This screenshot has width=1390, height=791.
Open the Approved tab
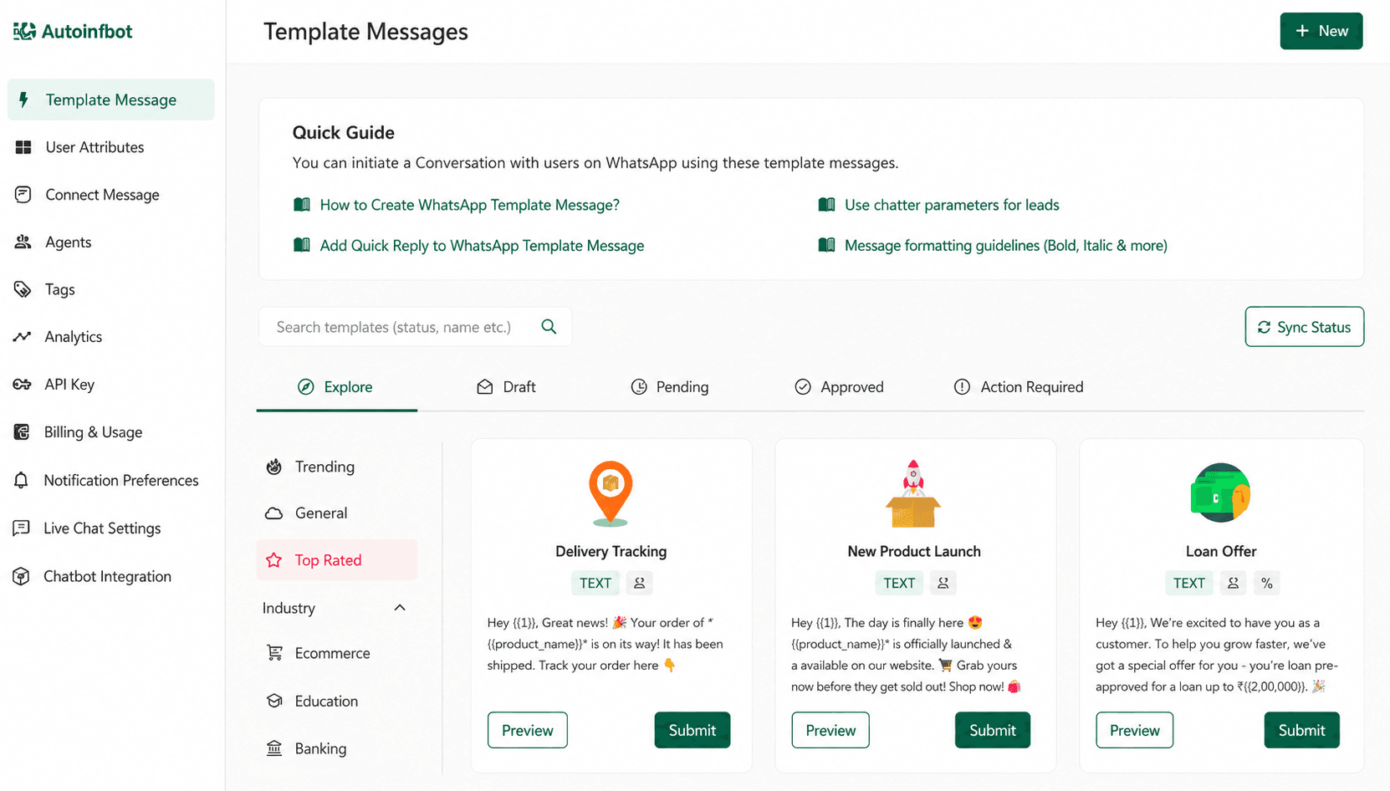pos(839,387)
